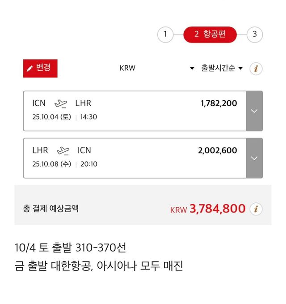The height and width of the screenshot is (304, 286).
Task: Click the info icon next to total 3,784,800
Action: [x=256, y=209]
